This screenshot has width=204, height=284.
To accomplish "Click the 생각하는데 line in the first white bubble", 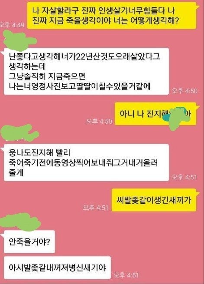I will 27,66.
